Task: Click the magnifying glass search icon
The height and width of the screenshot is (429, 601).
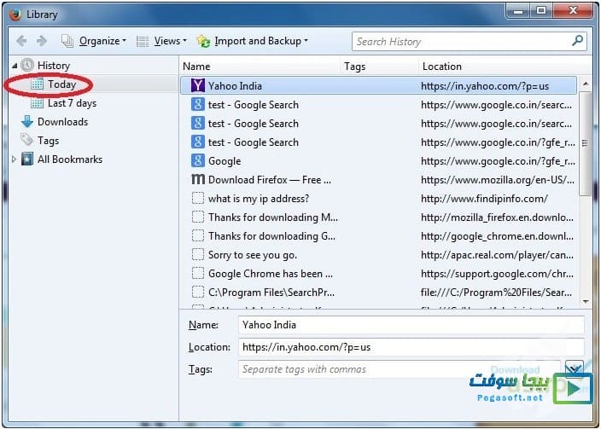Action: click(x=578, y=41)
